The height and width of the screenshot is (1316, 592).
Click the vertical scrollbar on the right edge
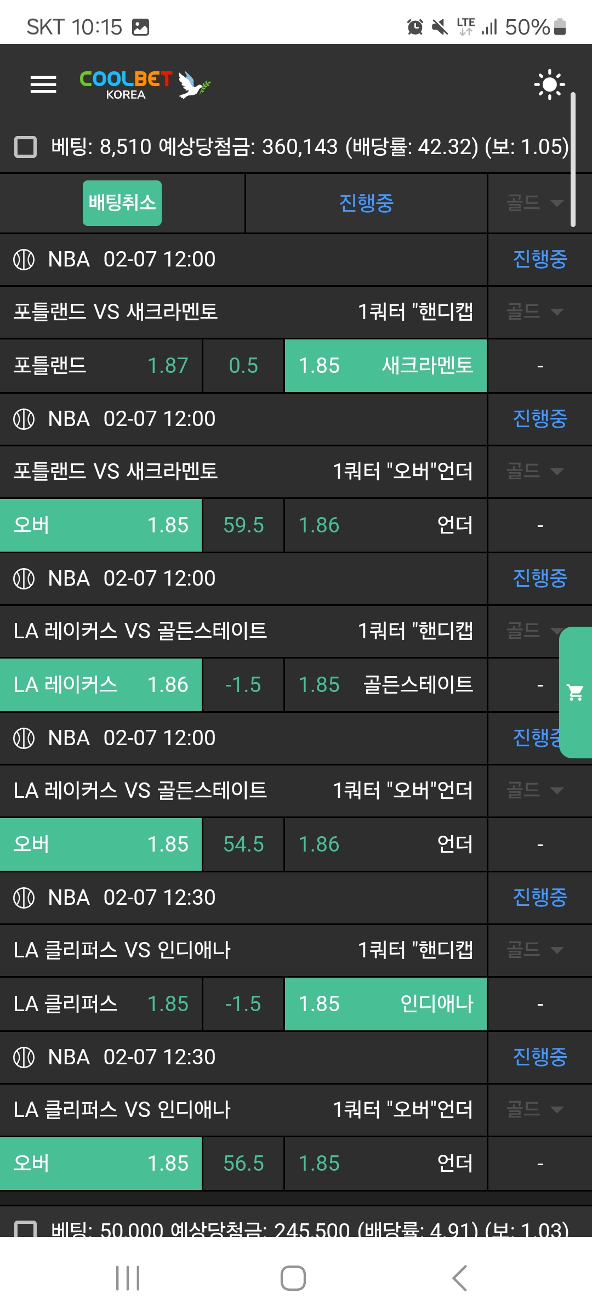(x=573, y=159)
